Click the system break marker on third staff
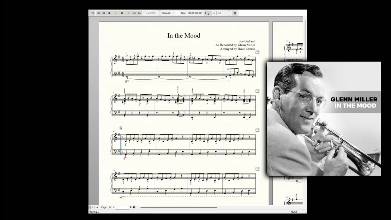 (x=258, y=130)
